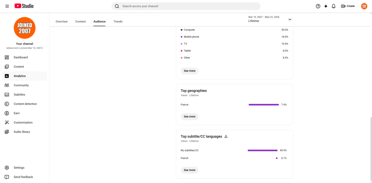Click the Send feedback icon
The height and width of the screenshot is (183, 372).
coord(7,177)
